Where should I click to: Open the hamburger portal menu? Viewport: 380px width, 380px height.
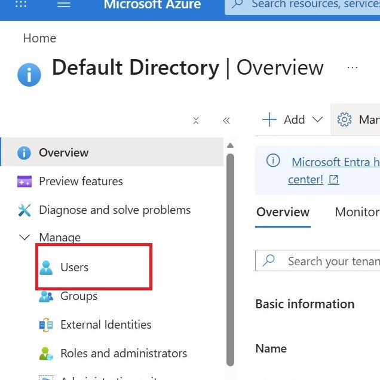pos(63,4)
